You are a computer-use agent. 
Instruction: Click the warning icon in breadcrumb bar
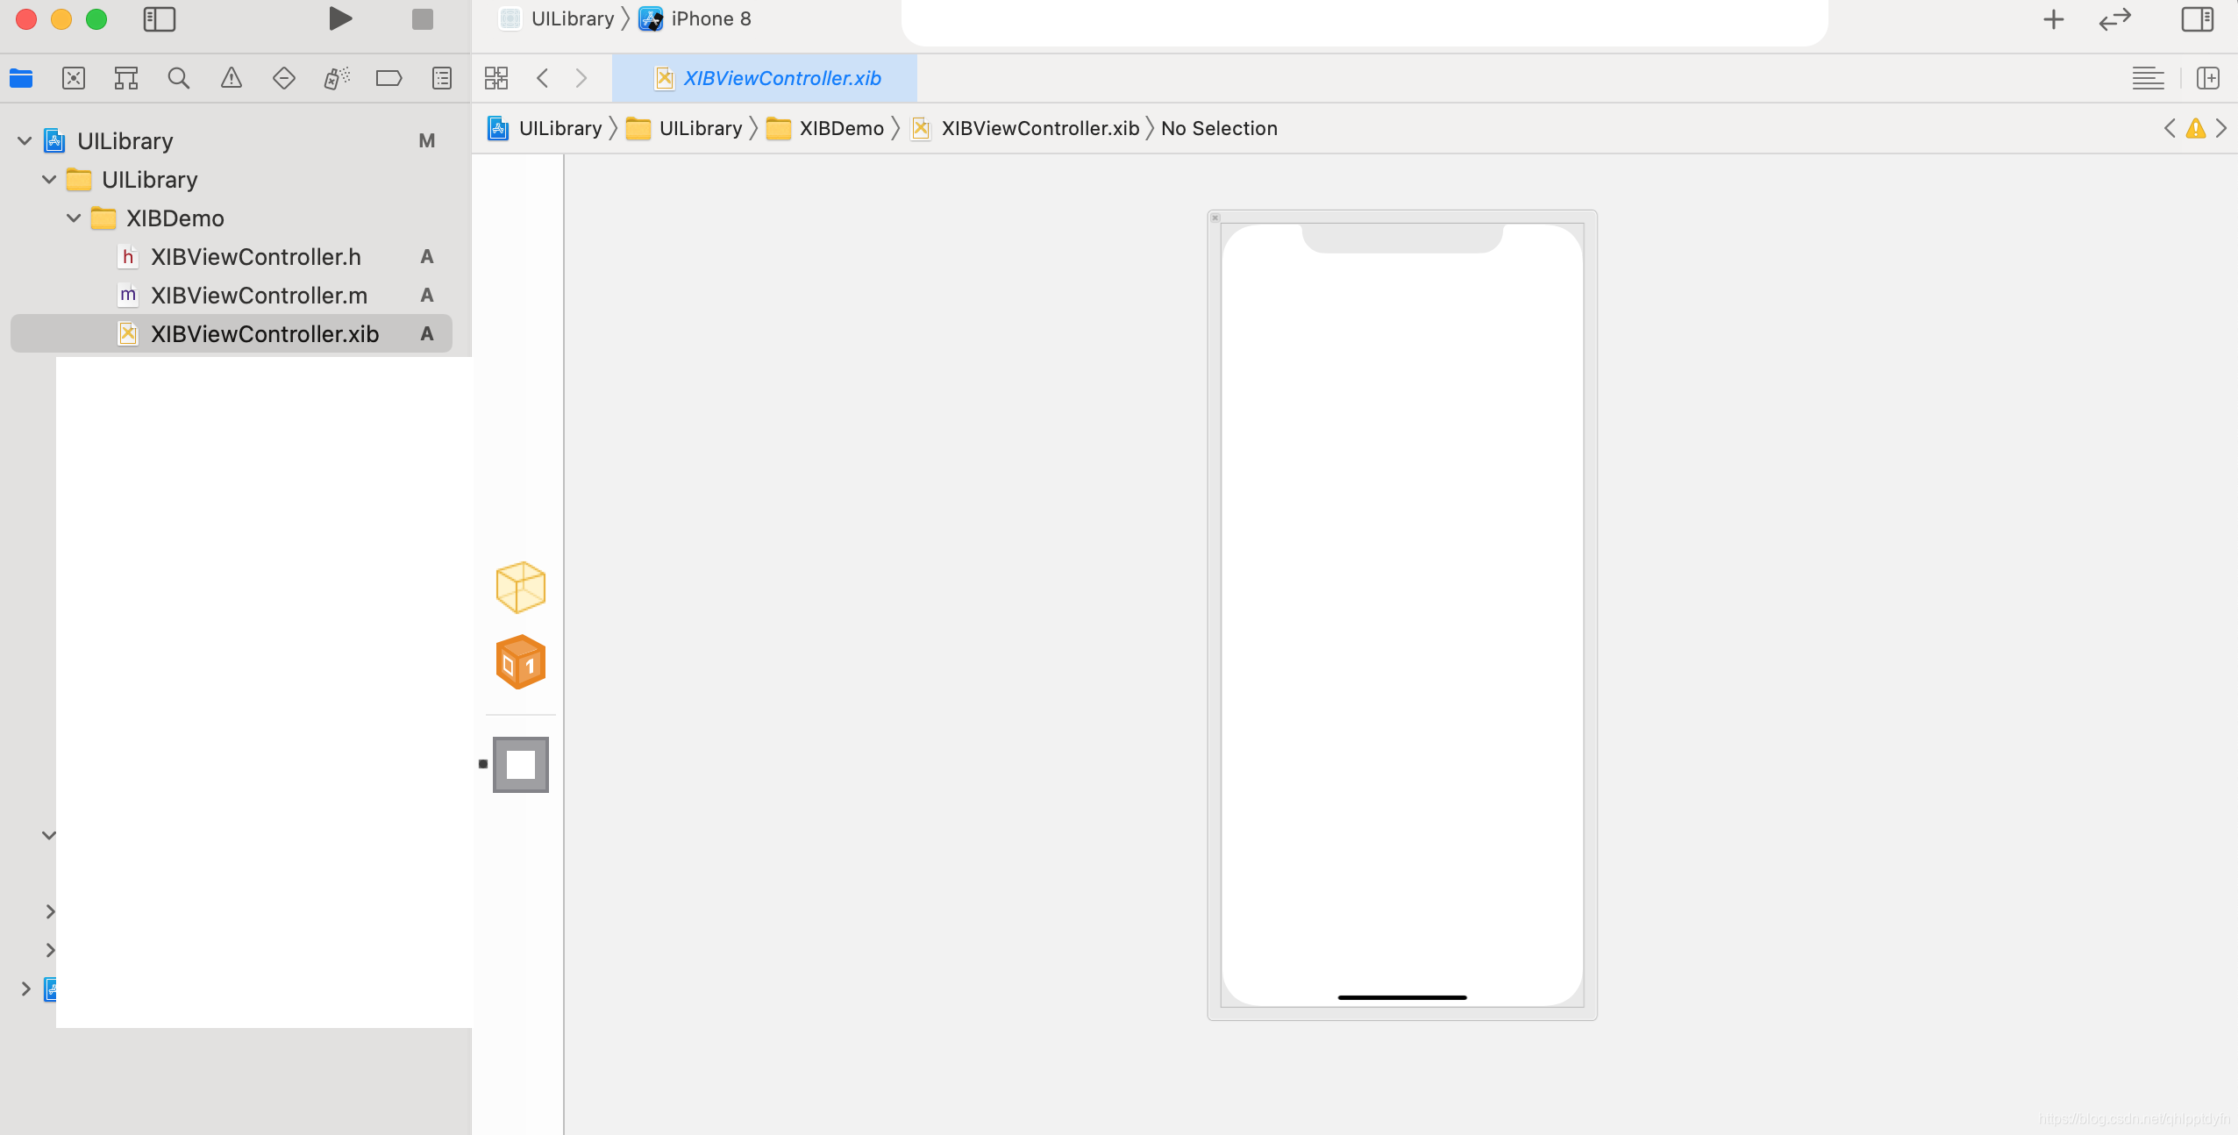2196,127
